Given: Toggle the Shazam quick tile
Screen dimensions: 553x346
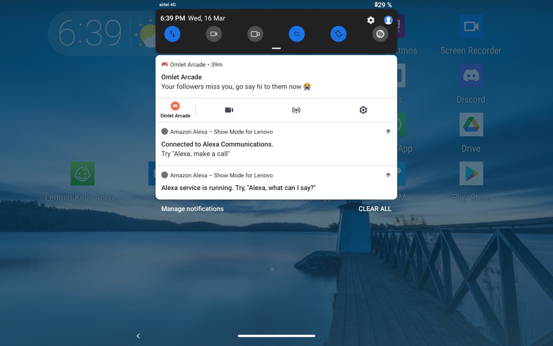Looking at the screenshot, I should pos(380,34).
